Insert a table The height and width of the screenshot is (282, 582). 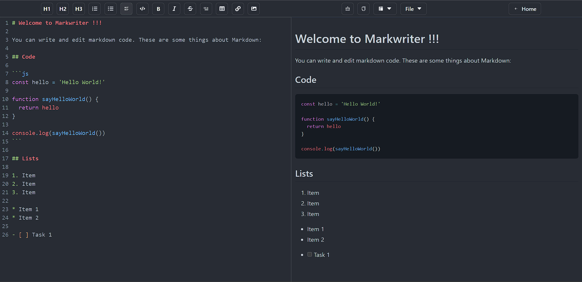[222, 9]
